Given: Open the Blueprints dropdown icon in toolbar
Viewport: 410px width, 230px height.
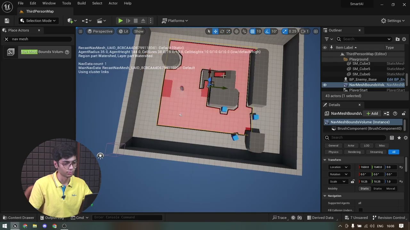Looking at the screenshot, I should (x=86, y=21).
